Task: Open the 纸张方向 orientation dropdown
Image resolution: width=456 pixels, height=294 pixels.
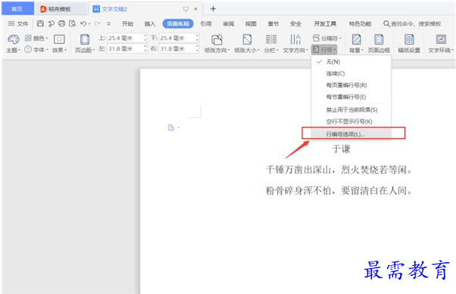Action: click(x=217, y=44)
